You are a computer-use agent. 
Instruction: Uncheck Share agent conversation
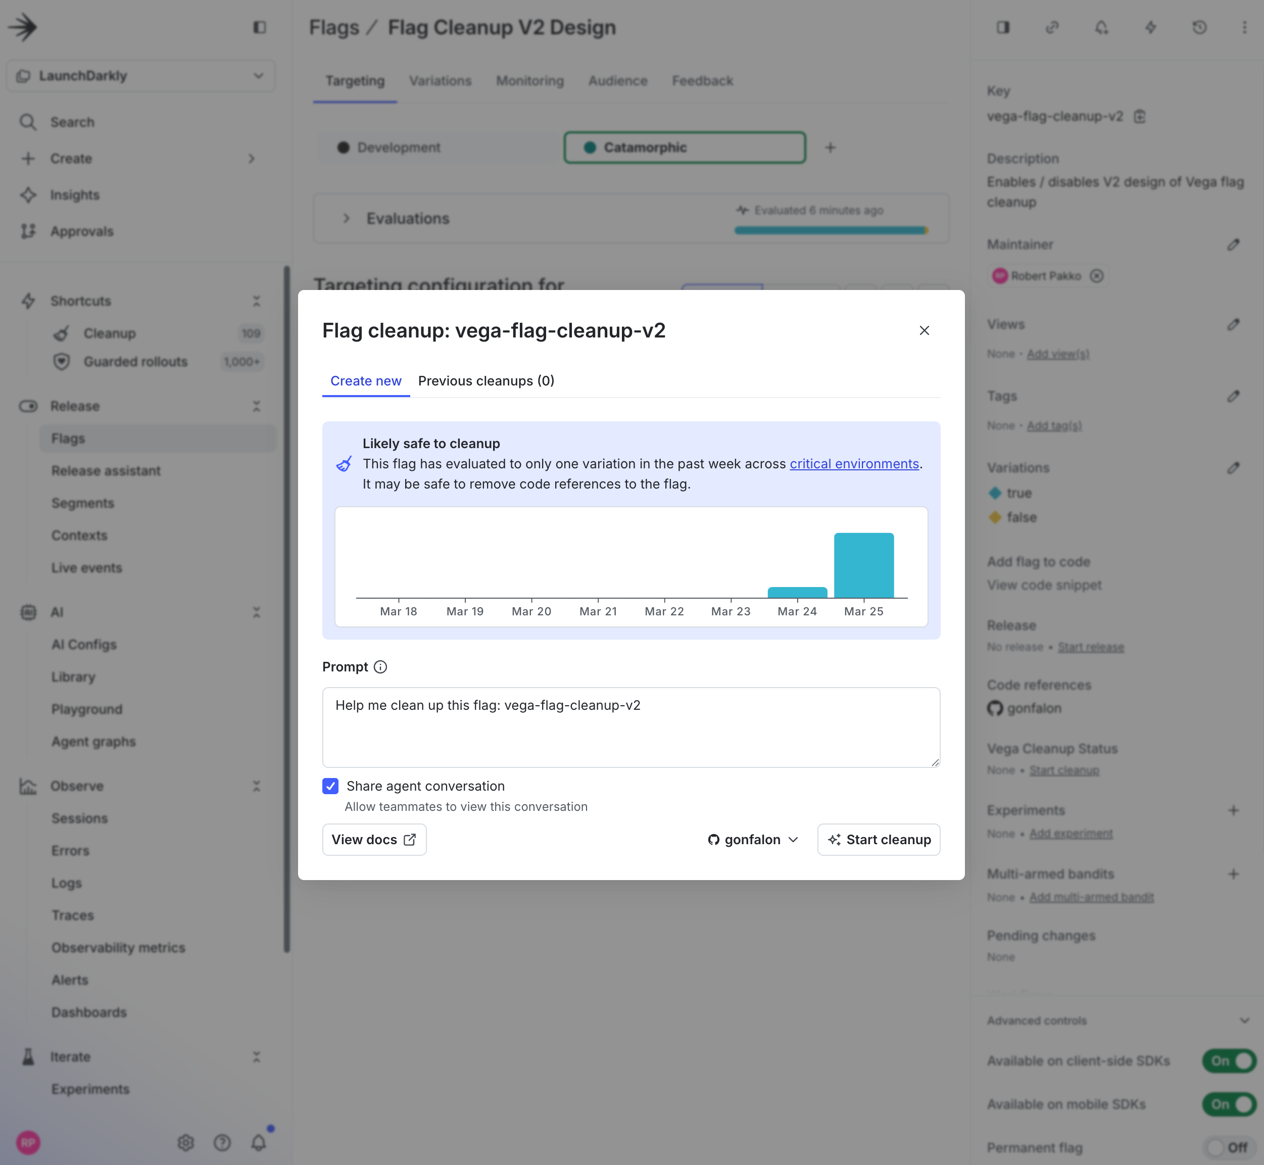click(x=330, y=786)
